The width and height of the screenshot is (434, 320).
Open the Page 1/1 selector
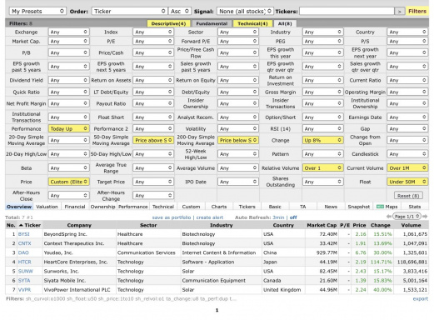click(x=407, y=217)
